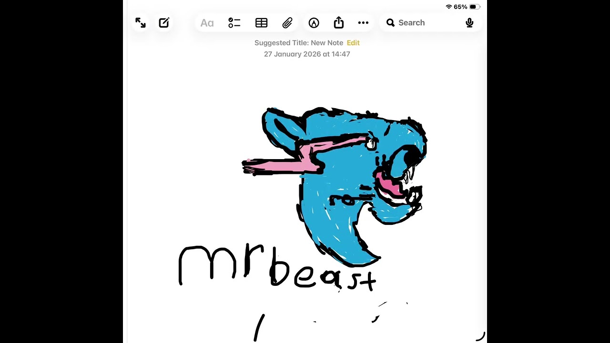Tap Edit next to the suggested title
This screenshot has width=610, height=343.
(353, 43)
